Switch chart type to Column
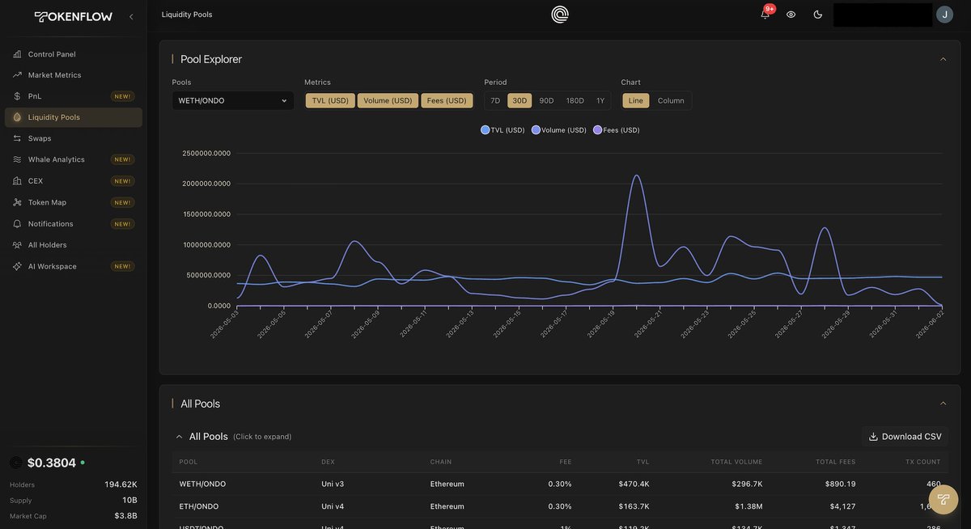 (671, 100)
